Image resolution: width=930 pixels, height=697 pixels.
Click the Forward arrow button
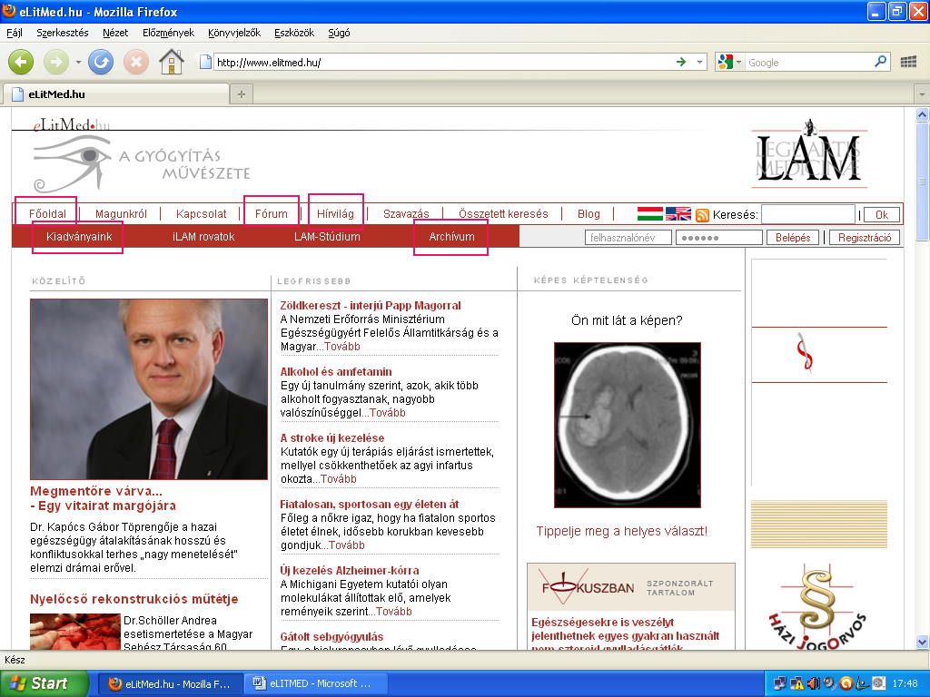pos(56,62)
